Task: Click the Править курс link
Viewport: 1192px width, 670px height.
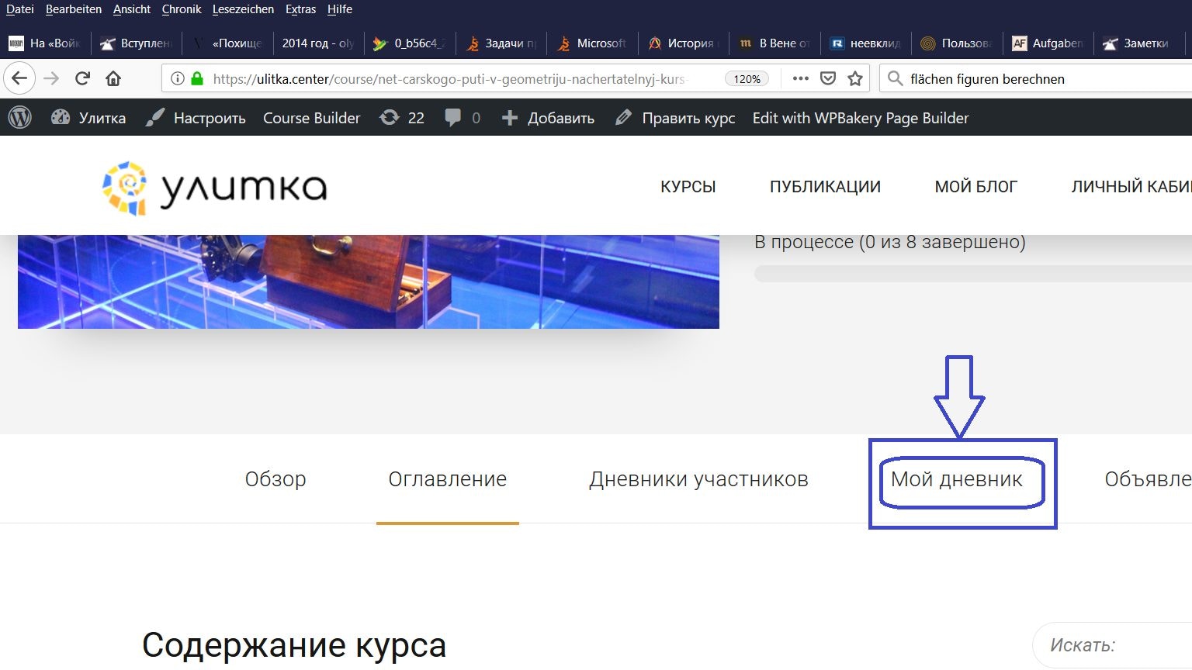Action: 675,118
